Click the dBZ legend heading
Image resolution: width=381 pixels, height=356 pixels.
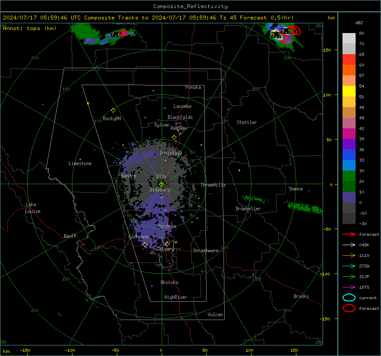[359, 23]
